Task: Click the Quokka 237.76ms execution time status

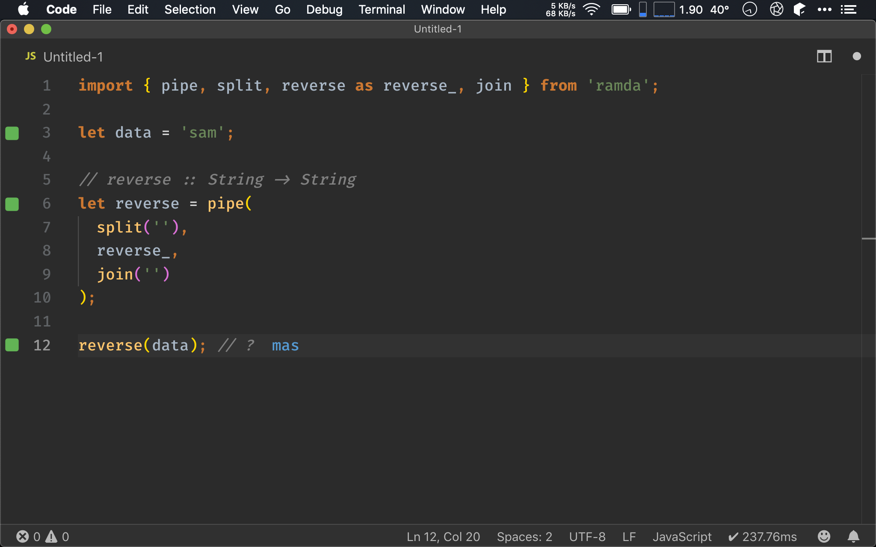Action: coord(763,536)
